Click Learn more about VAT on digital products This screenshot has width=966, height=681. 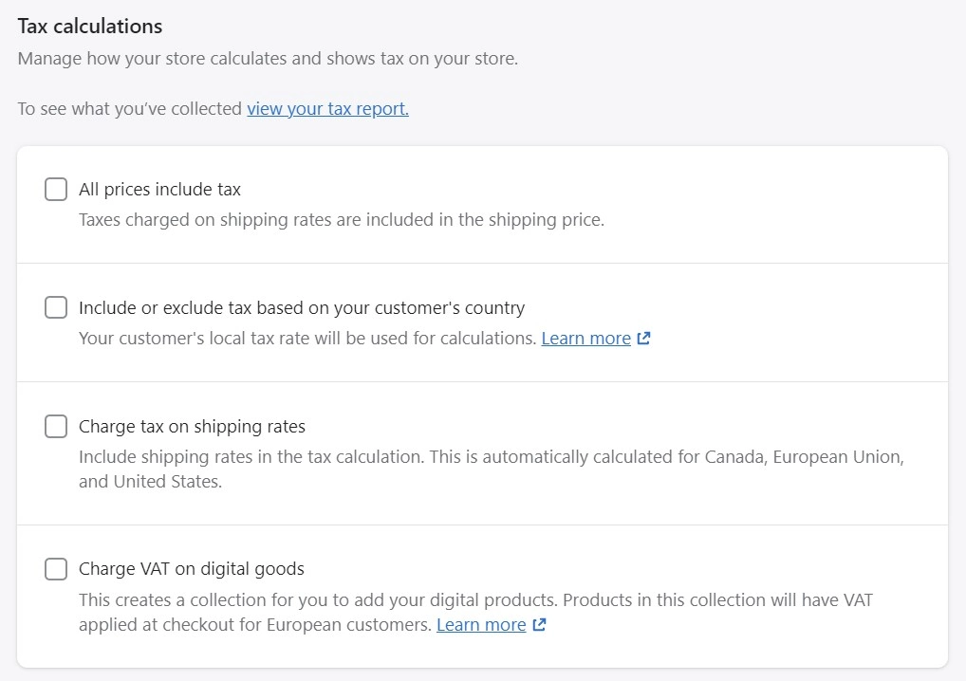pyautogui.click(x=481, y=625)
